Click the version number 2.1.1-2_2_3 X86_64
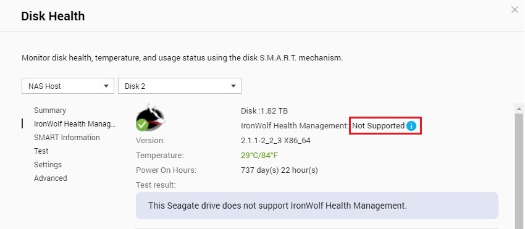 point(275,141)
